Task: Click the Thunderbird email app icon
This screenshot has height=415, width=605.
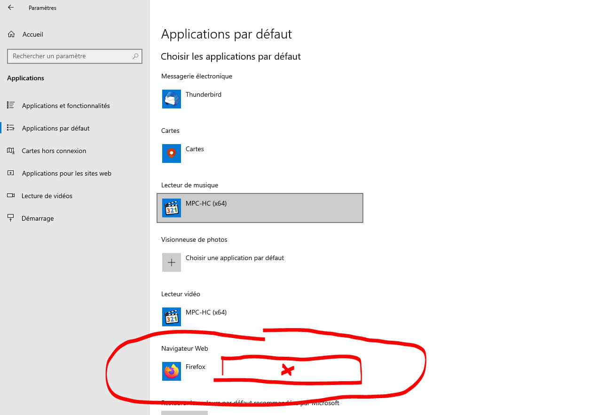Action: (172, 99)
